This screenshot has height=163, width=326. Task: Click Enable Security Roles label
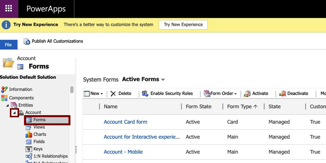tap(171, 94)
